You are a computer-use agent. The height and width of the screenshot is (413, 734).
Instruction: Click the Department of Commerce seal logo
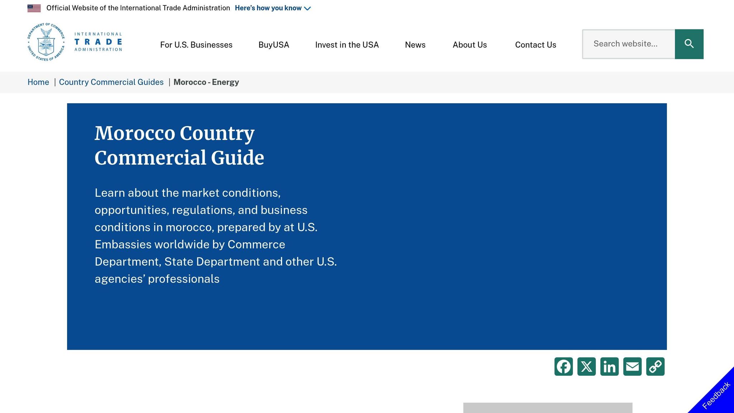(46, 42)
